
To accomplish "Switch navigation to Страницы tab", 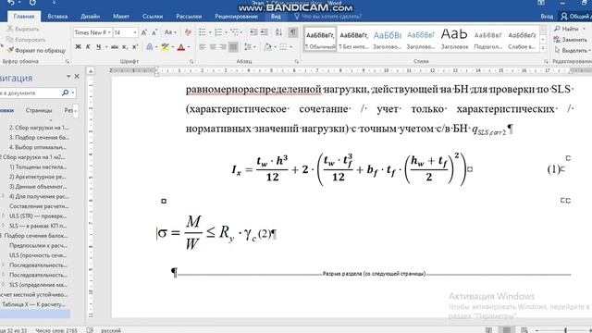I will coord(39,110).
